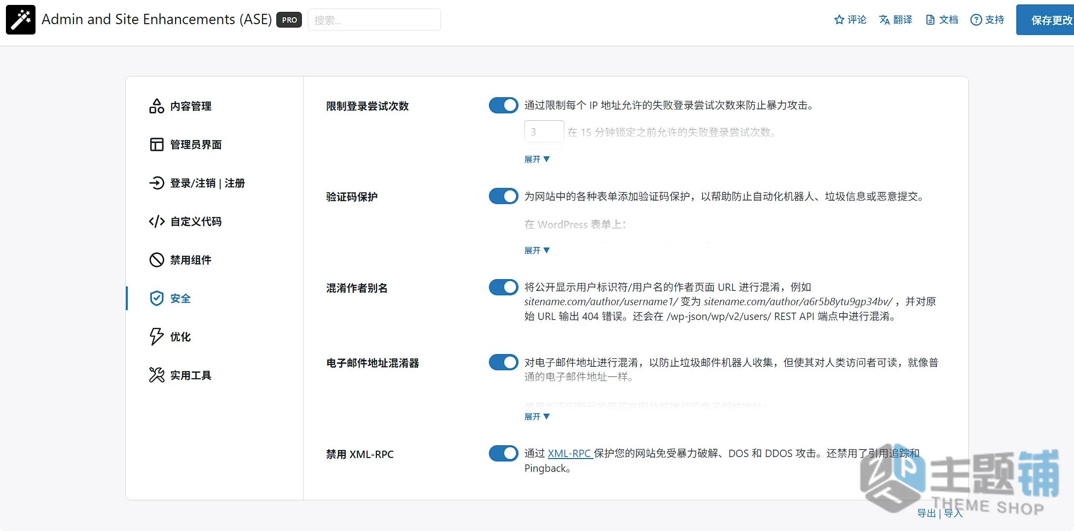Click the 管理员界面 layout icon

[x=156, y=144]
